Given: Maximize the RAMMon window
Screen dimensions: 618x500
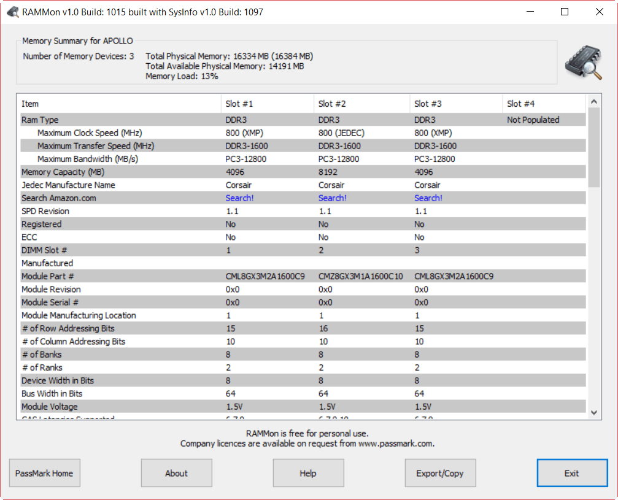Looking at the screenshot, I should tap(565, 12).
